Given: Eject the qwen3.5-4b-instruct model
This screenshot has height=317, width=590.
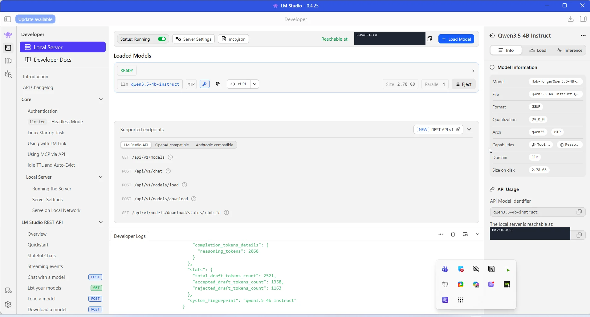Looking at the screenshot, I should pyautogui.click(x=464, y=84).
